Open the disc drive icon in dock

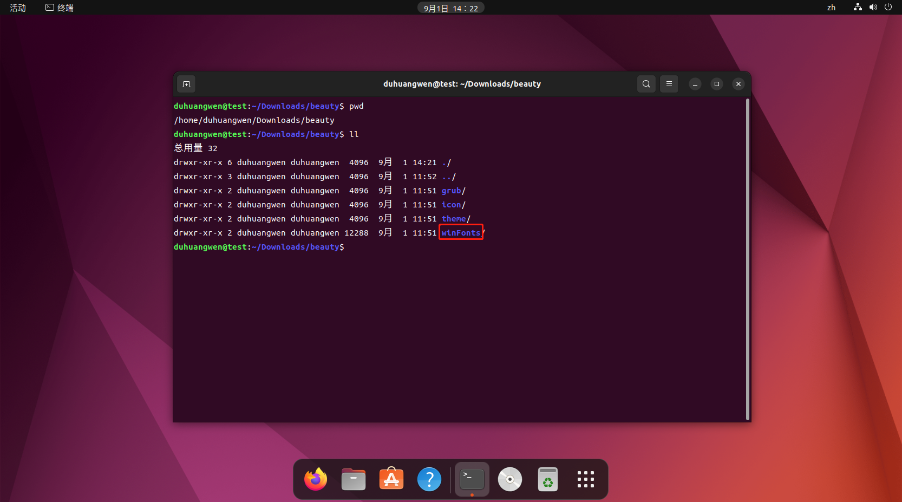(510, 479)
